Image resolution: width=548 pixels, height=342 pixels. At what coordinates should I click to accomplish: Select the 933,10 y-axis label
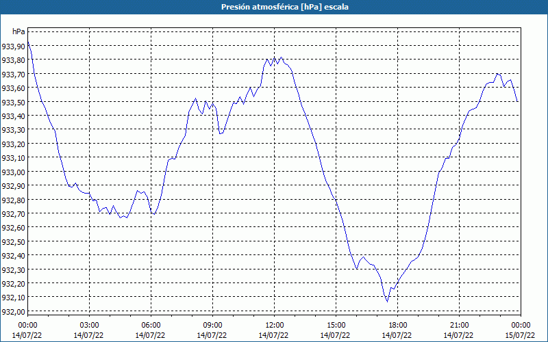click(13, 158)
